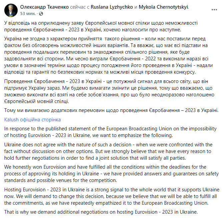Click the paragraph starting 'We honestly won Eurovision'
The height and width of the screenshot is (218, 223).
100,172
